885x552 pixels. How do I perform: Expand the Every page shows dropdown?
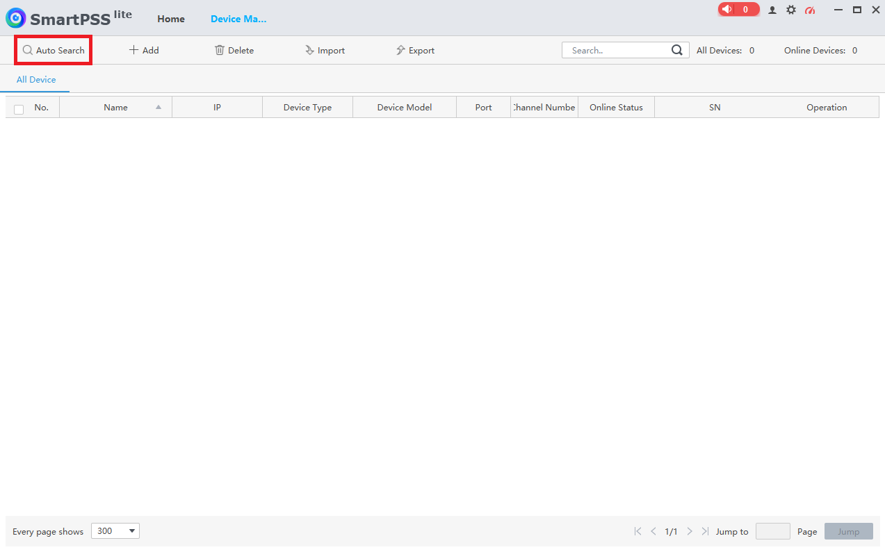tap(115, 531)
